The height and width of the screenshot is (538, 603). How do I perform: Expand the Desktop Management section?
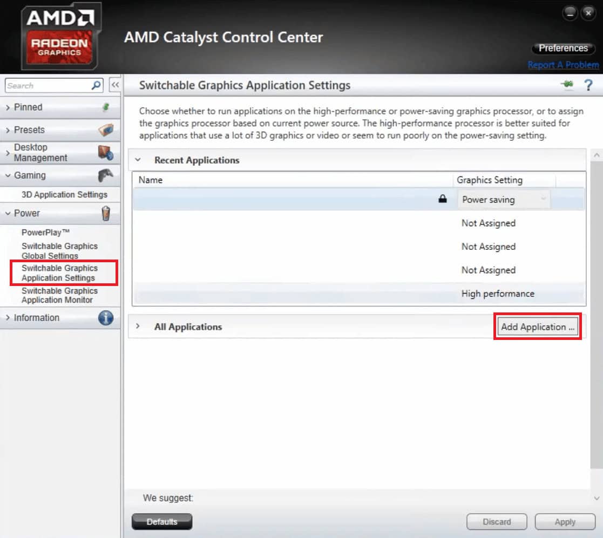coord(8,153)
